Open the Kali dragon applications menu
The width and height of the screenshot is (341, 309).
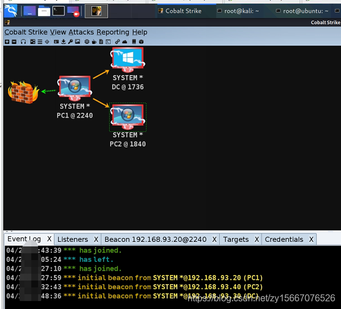pyautogui.click(x=11, y=11)
